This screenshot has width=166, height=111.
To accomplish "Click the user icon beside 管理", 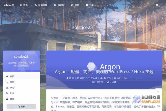I will [x=7, y=99].
